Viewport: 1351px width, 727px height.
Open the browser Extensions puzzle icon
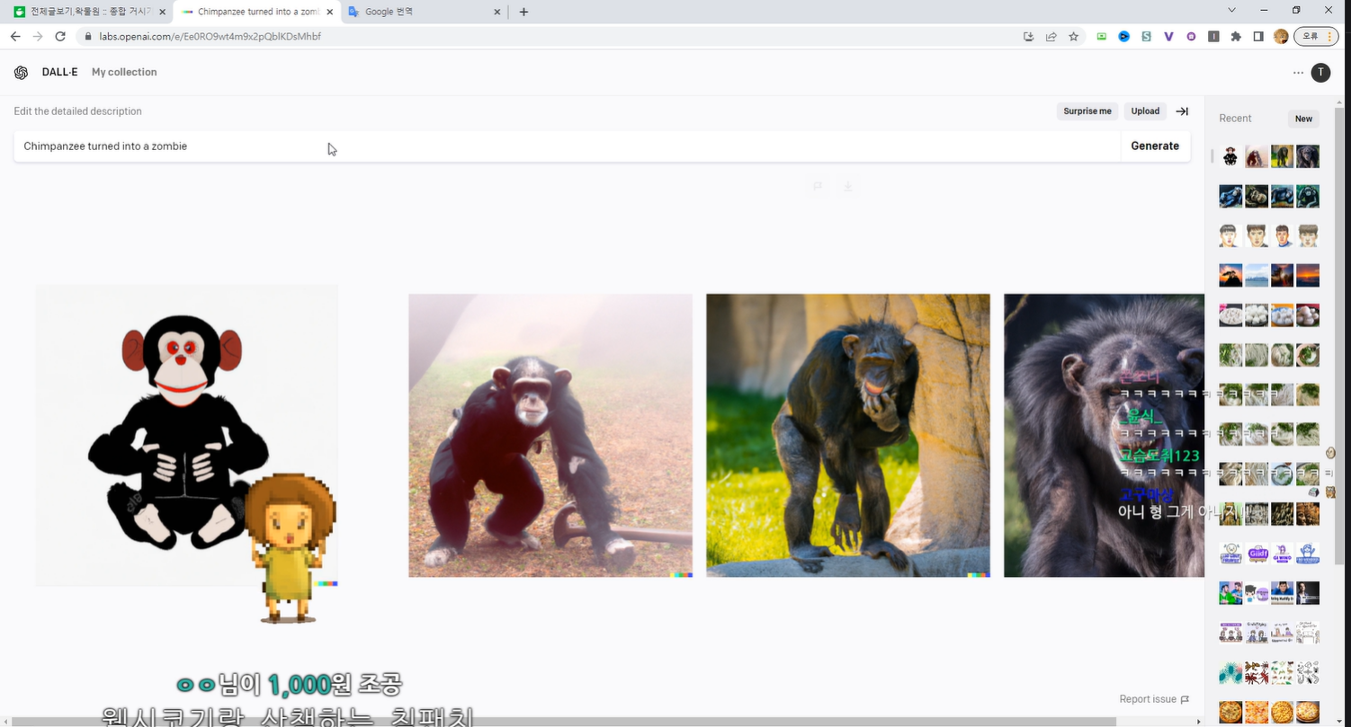point(1236,37)
